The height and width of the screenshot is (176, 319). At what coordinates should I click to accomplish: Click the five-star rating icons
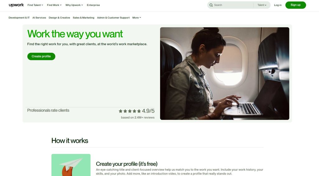point(130,111)
